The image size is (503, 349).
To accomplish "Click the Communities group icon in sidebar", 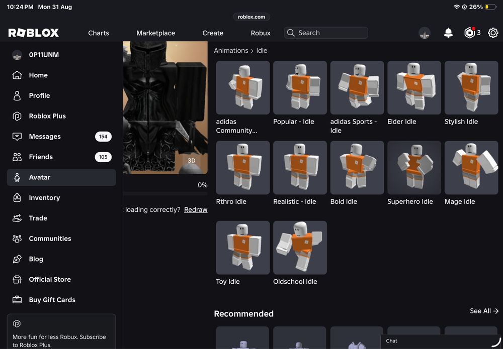I will pyautogui.click(x=17, y=239).
